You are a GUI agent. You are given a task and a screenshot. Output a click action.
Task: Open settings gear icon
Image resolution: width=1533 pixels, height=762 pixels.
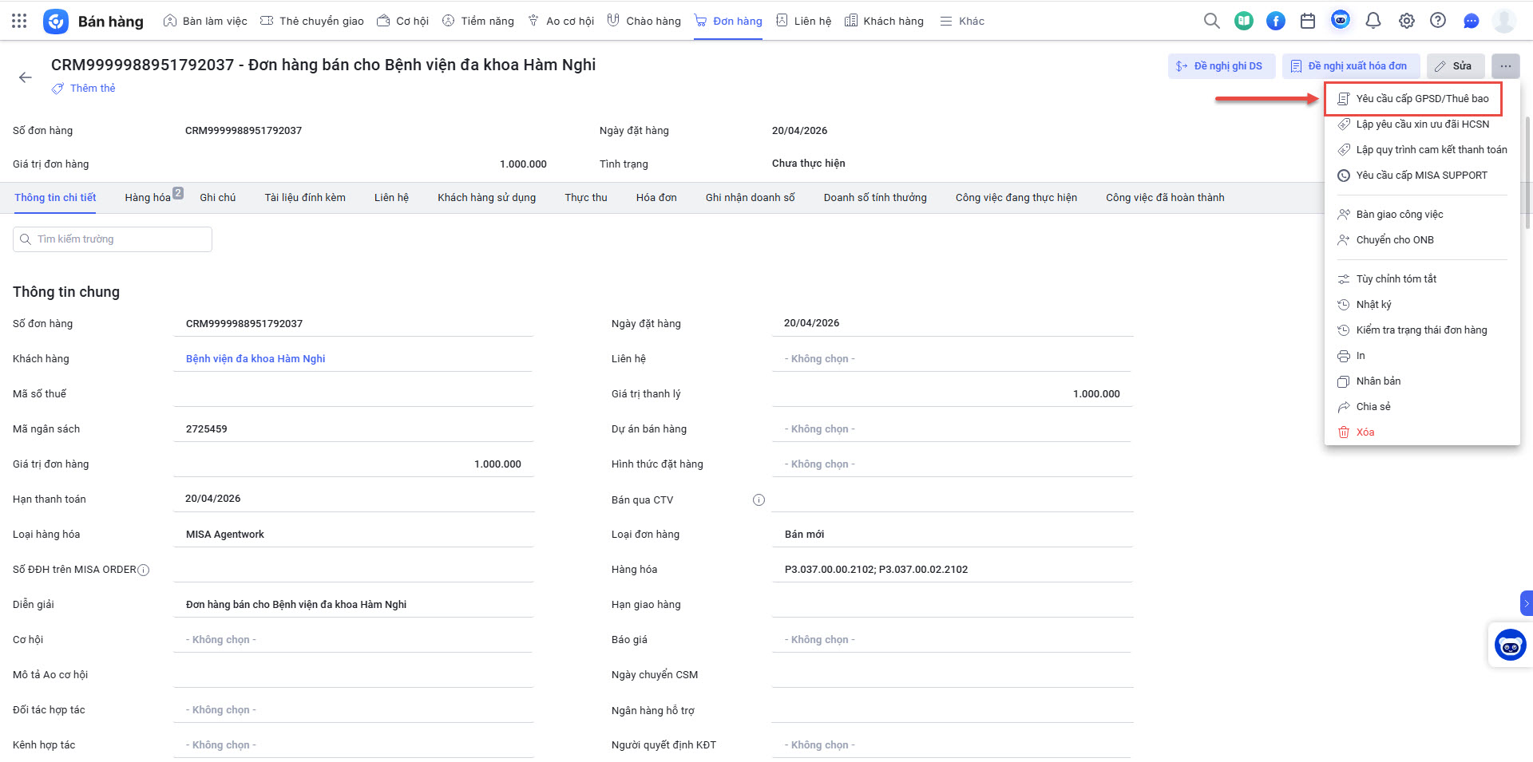point(1406,21)
